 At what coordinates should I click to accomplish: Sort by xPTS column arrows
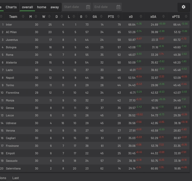point(186,17)
